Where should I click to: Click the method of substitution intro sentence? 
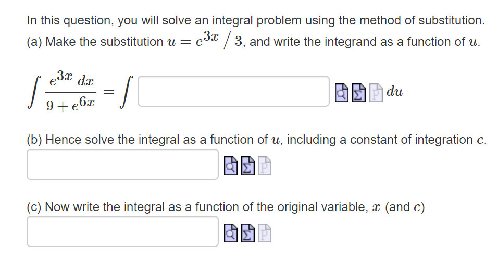[256, 20]
